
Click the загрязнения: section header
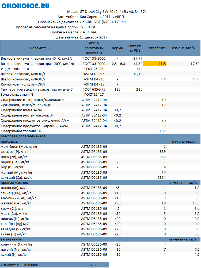[12, 239]
